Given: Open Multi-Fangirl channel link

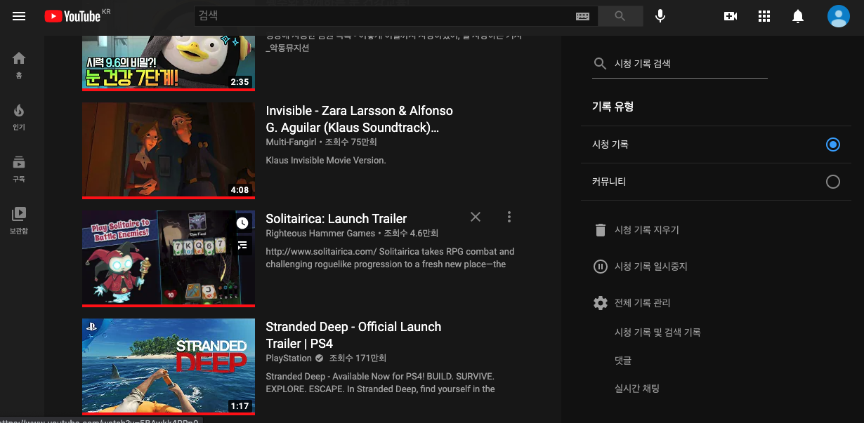Looking at the screenshot, I should 291,142.
